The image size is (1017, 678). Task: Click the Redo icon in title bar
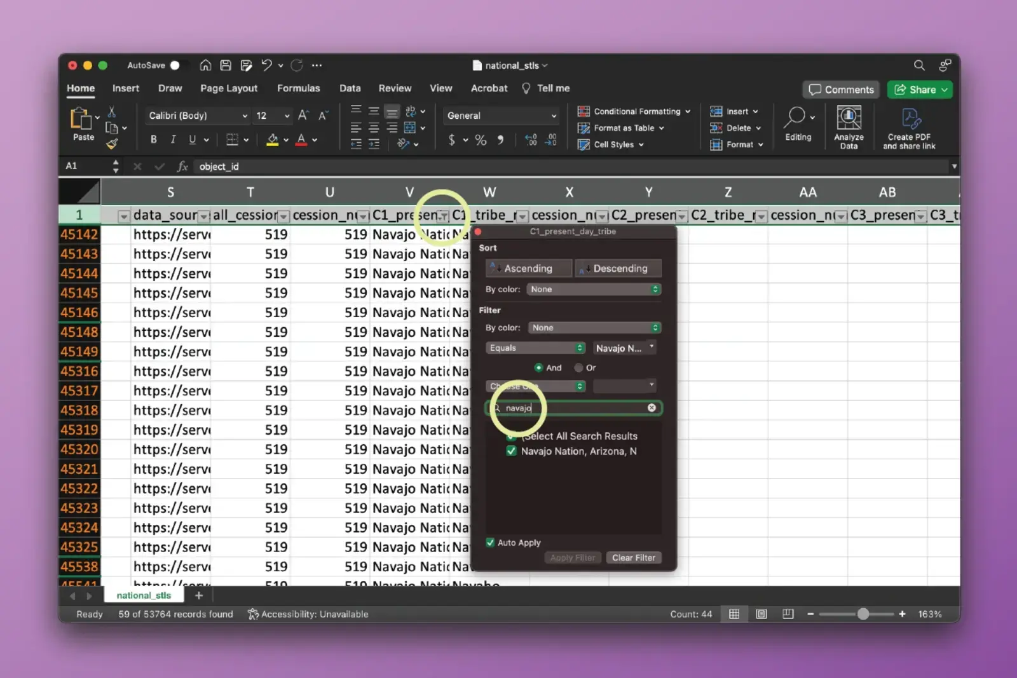coord(297,65)
